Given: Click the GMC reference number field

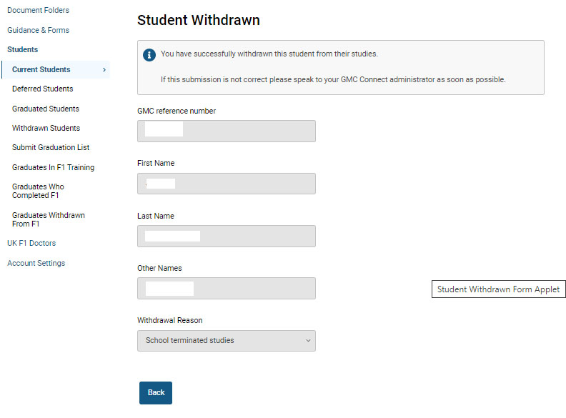Looking at the screenshot, I should coord(227,131).
